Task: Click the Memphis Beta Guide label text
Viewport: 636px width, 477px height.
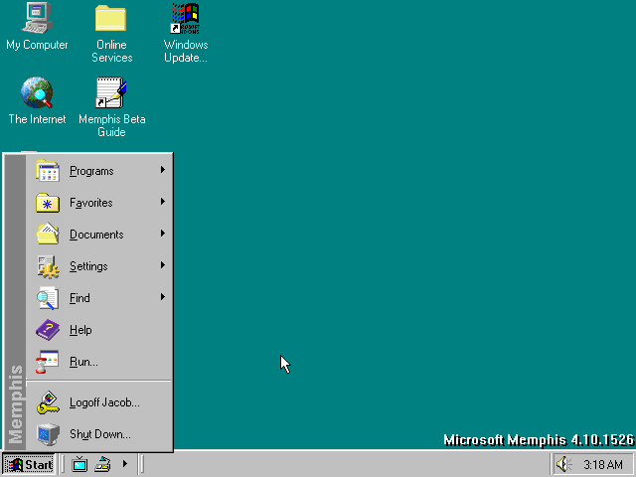Action: (111, 125)
